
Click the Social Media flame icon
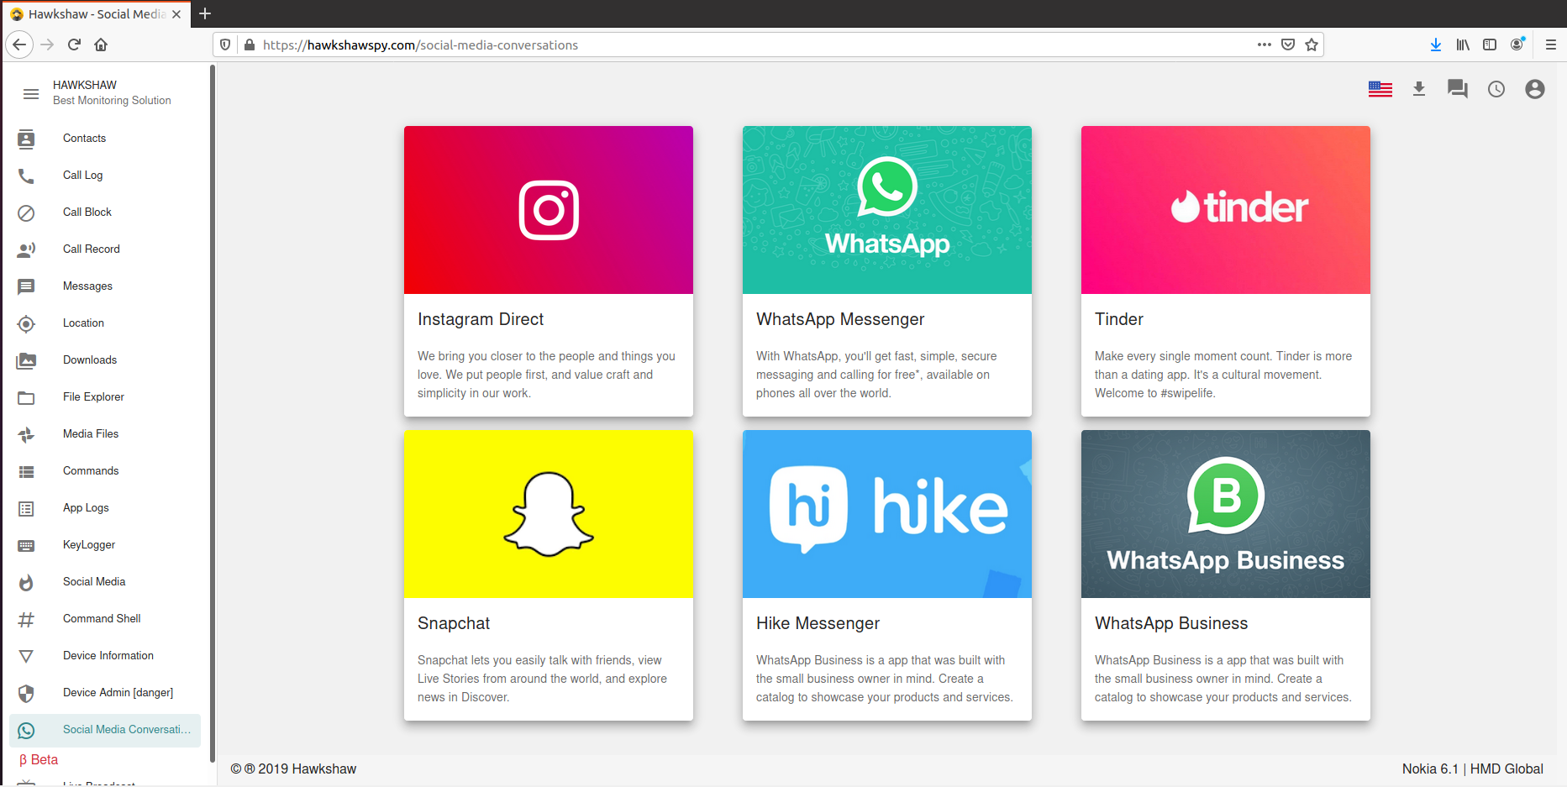click(26, 582)
